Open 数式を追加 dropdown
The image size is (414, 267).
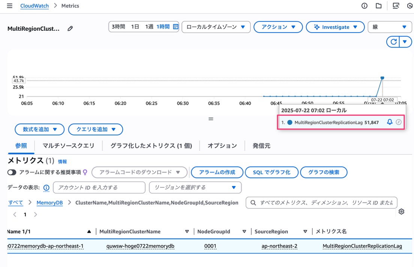[40, 129]
